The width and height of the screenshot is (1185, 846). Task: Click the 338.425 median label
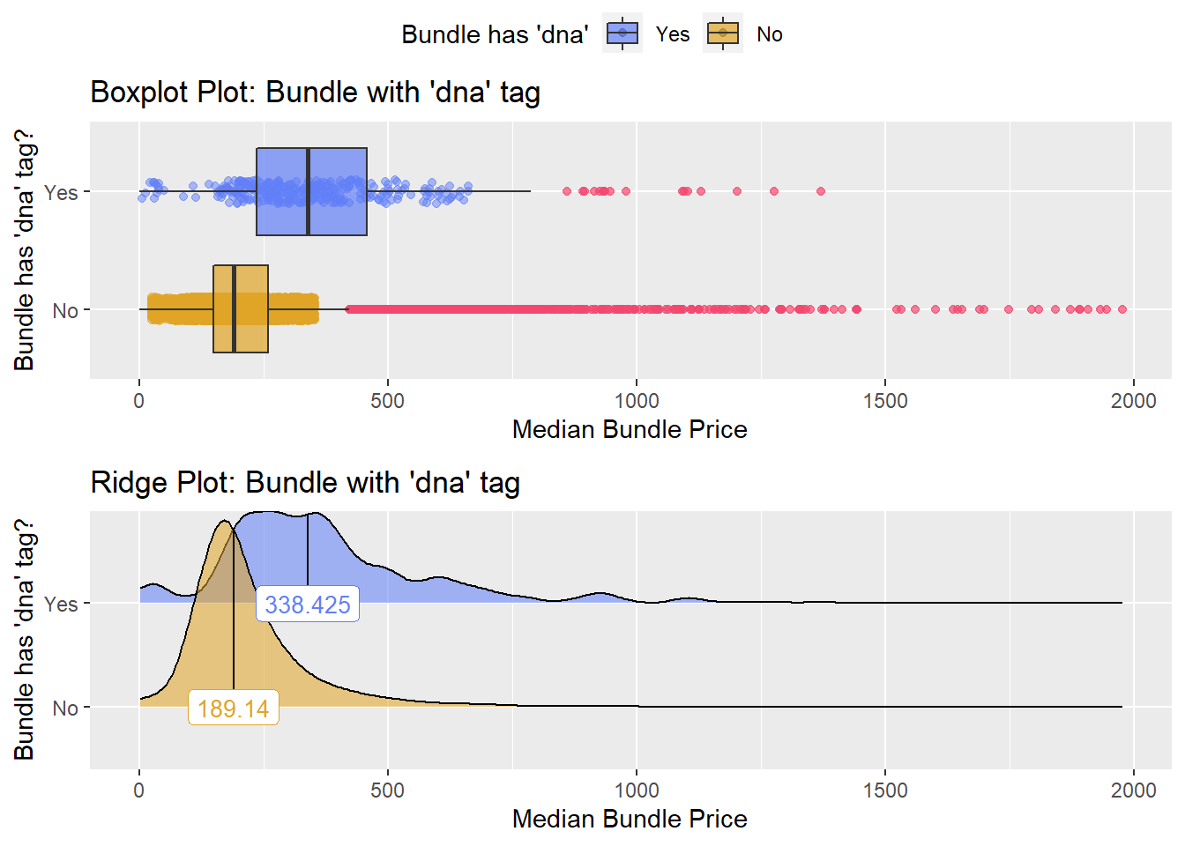(x=308, y=605)
